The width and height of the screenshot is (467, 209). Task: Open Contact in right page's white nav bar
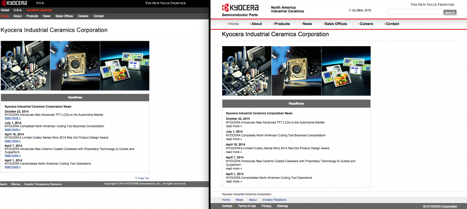pos(392,24)
